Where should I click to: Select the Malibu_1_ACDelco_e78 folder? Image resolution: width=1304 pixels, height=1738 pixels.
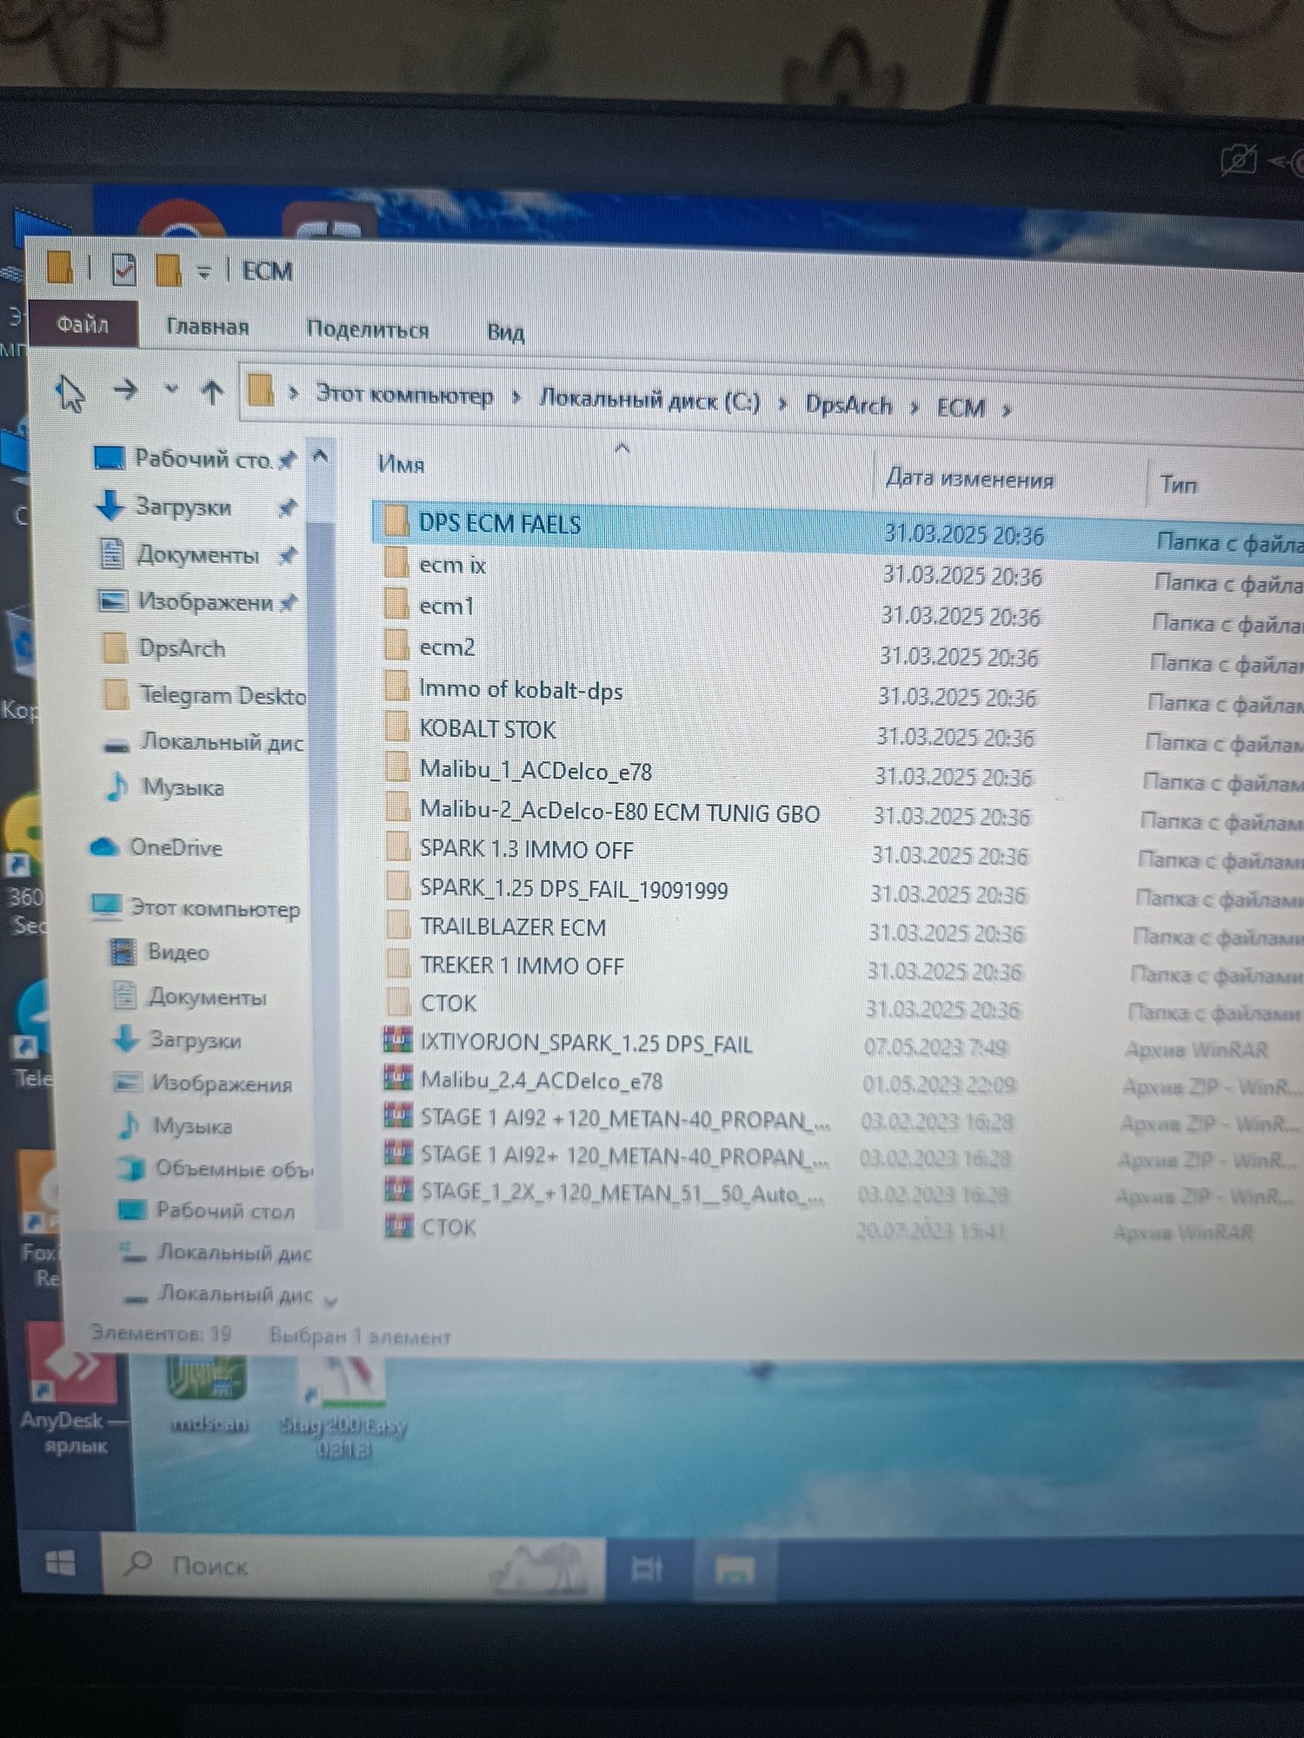tap(536, 770)
